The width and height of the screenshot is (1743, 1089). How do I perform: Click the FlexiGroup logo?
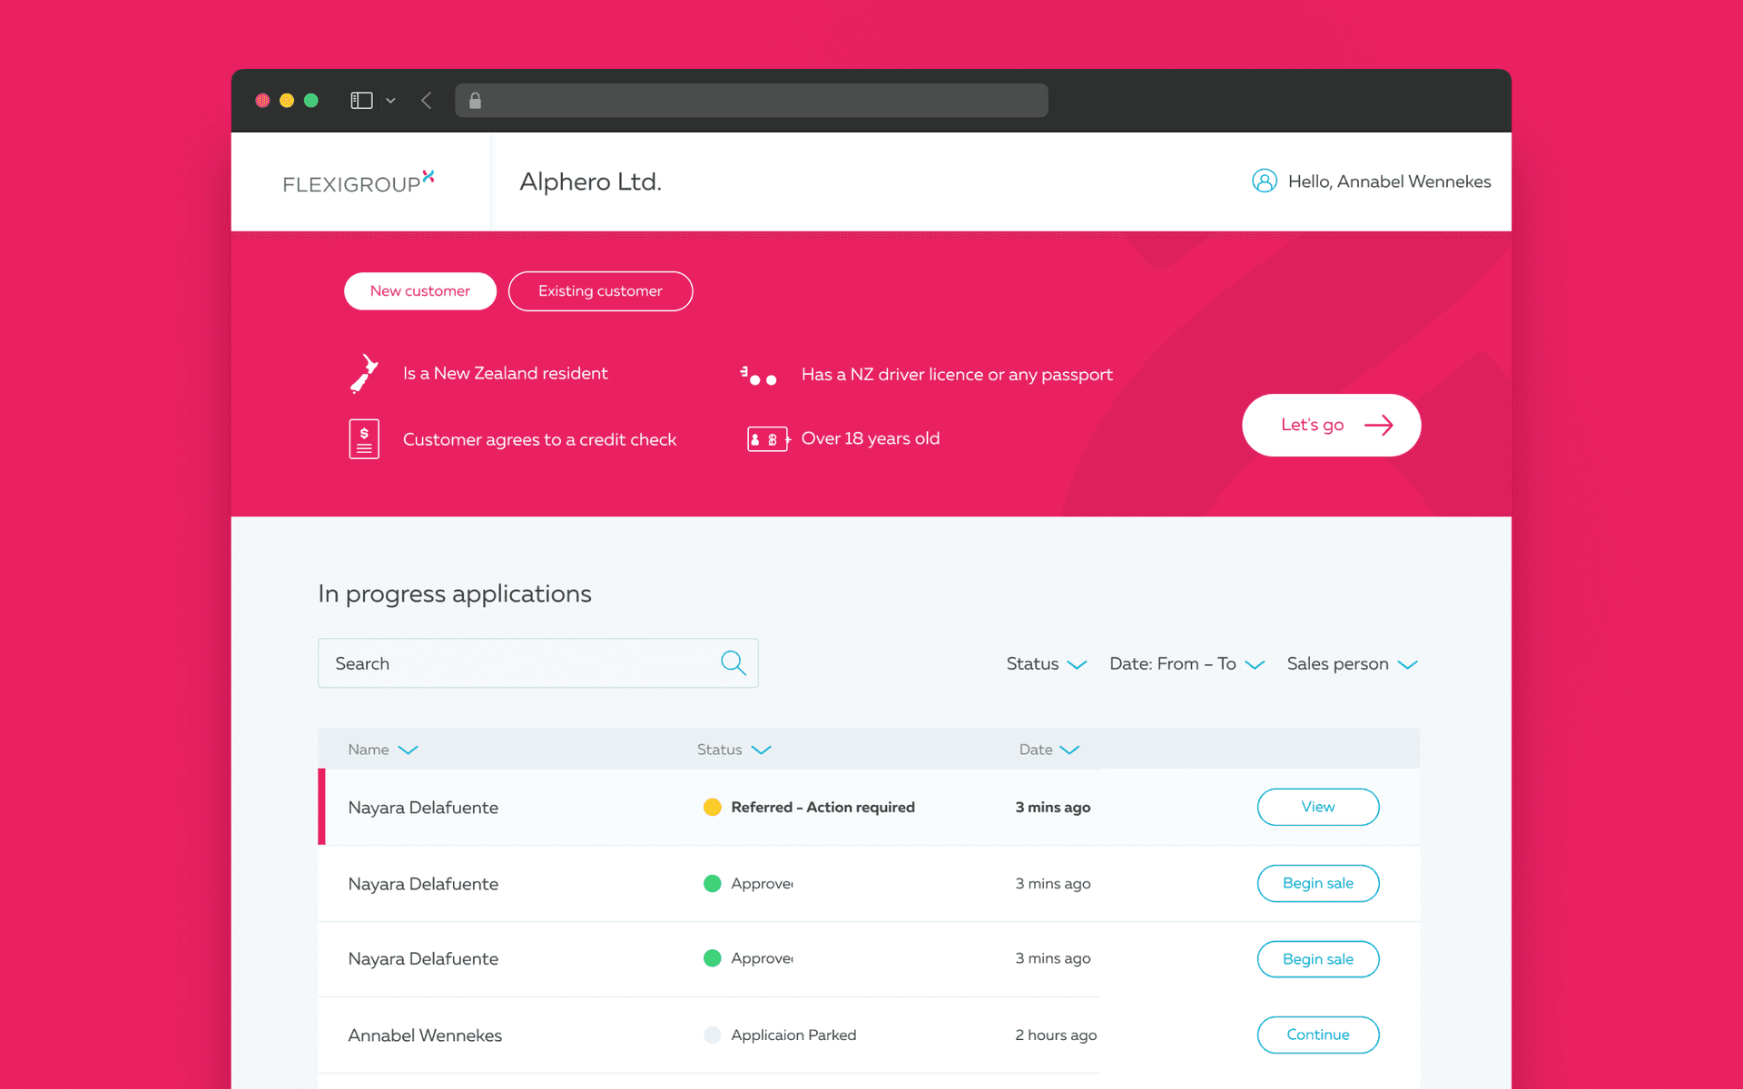click(x=359, y=182)
